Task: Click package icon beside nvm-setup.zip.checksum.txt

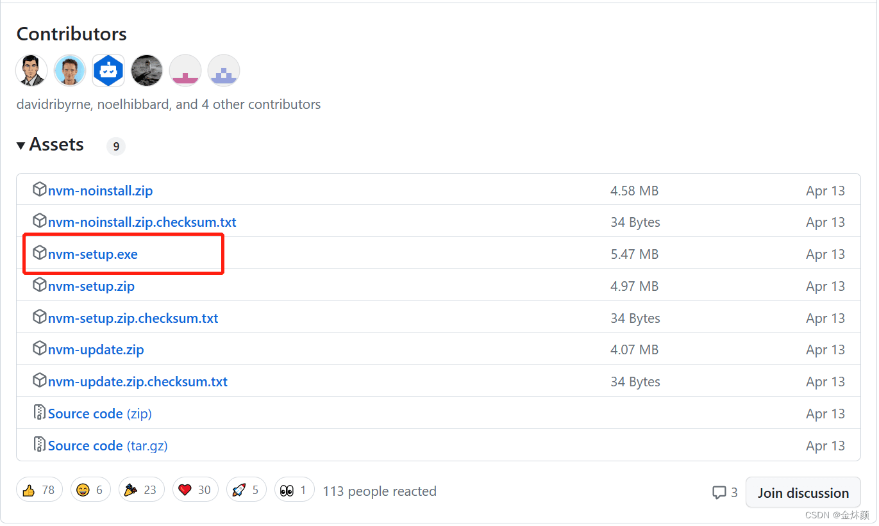Action: pyautogui.click(x=40, y=316)
